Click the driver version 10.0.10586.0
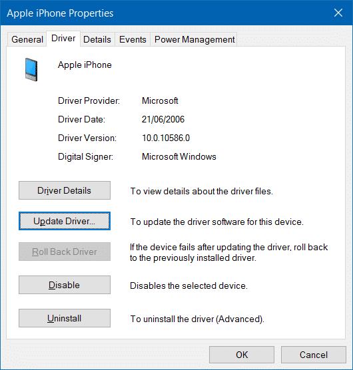 pos(166,138)
